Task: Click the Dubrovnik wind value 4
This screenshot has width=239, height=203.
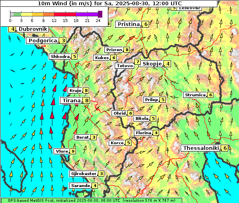Action: coord(13,29)
